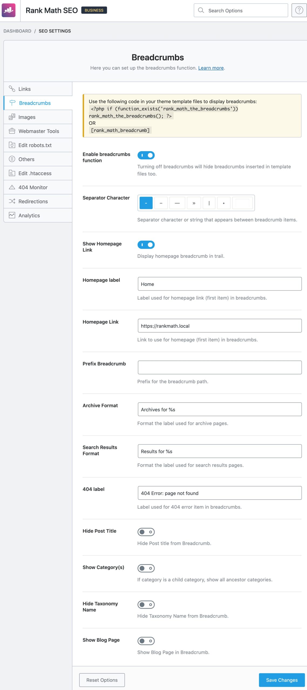Viewport: 307px width, 690px height.
Task: Choose the pipe separator character option
Action: (x=209, y=203)
